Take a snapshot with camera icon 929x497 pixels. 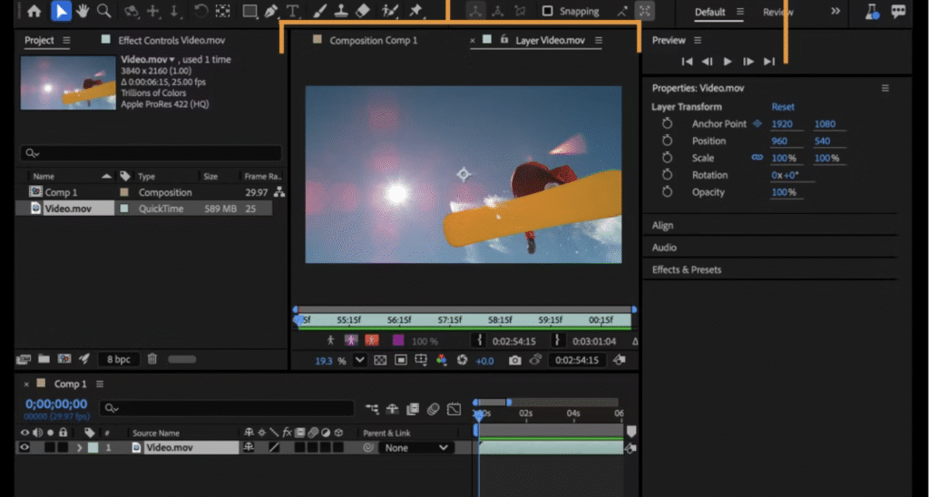[x=515, y=360]
